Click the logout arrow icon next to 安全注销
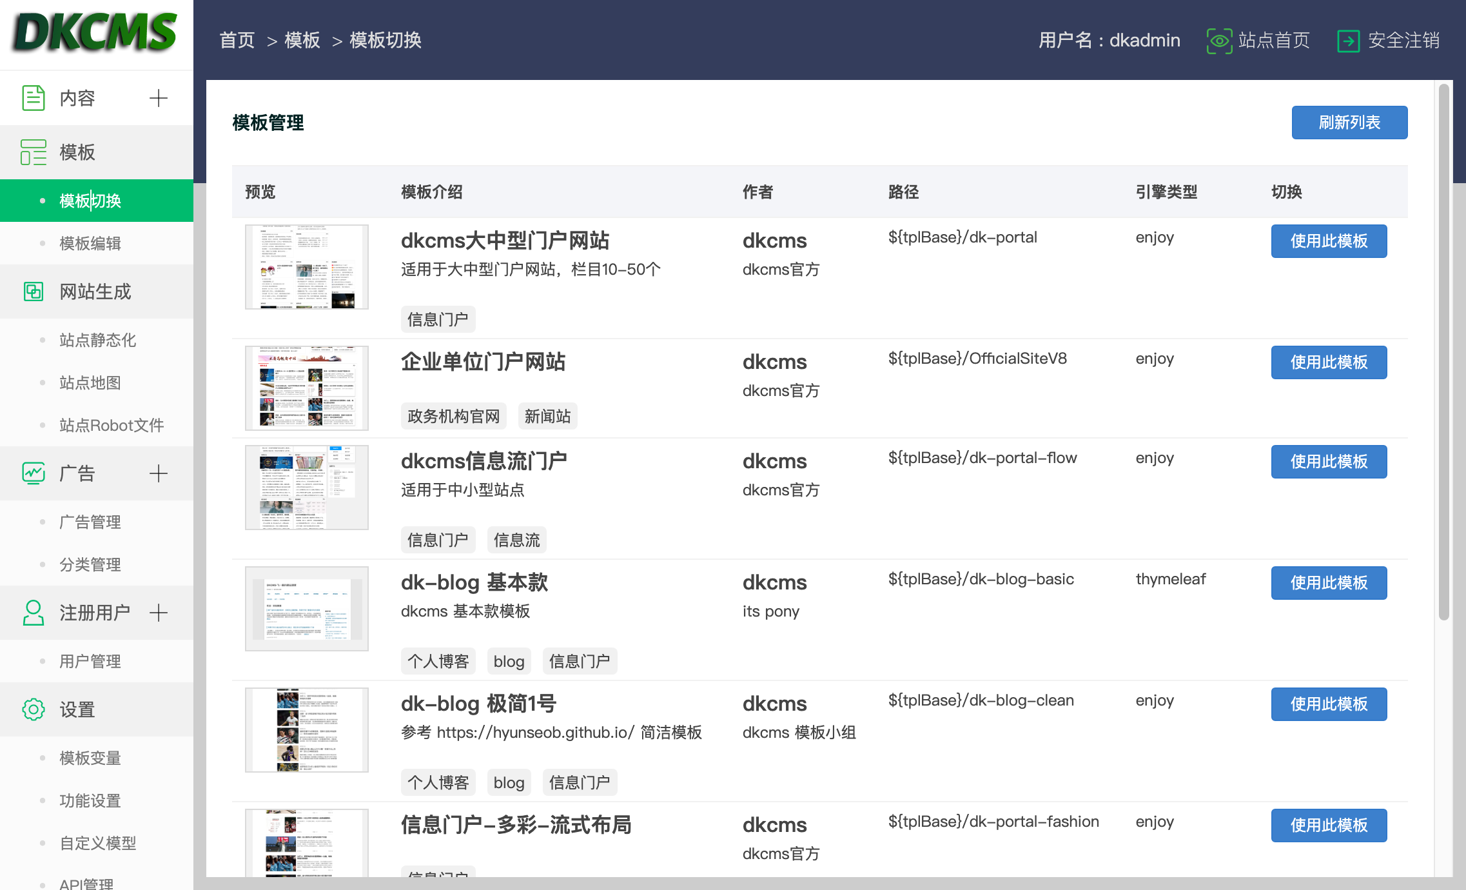 tap(1349, 41)
